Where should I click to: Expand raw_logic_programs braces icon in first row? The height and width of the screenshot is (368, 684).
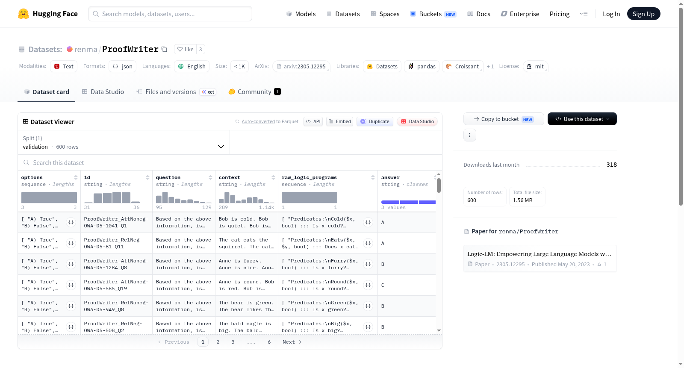click(368, 222)
